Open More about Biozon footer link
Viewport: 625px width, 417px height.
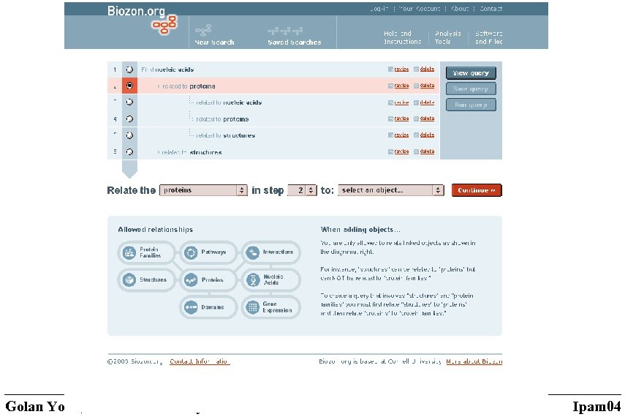click(474, 361)
